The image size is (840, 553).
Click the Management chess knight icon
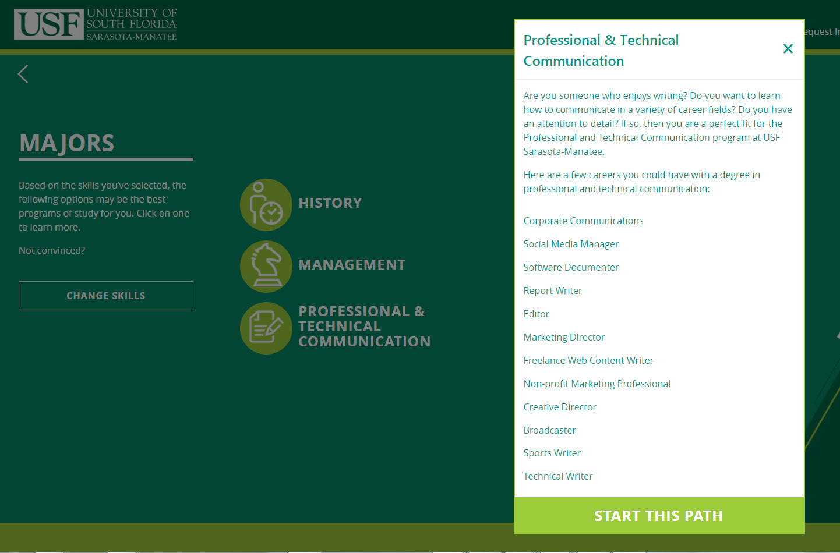[266, 267]
